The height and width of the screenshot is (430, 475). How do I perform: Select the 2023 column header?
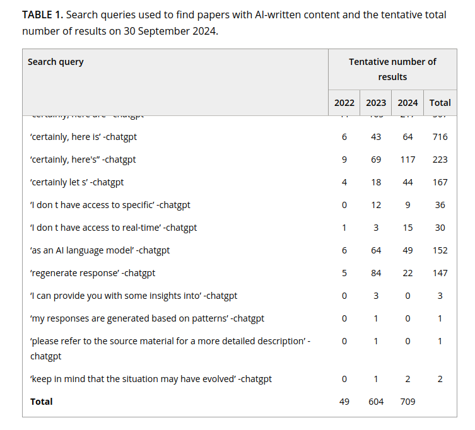pos(376,103)
